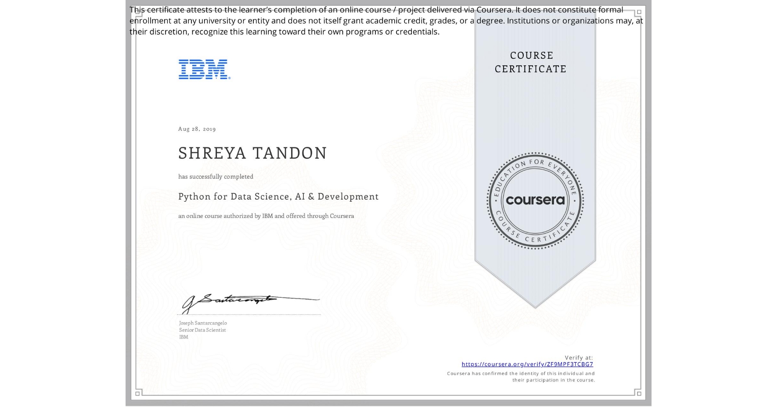Image resolution: width=778 pixels, height=407 pixels.
Task: Click the Senior Data Scientist title
Action: [x=202, y=330]
